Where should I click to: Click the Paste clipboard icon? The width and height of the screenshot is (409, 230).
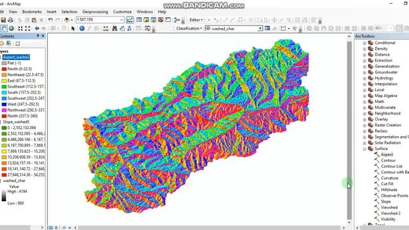34,20
